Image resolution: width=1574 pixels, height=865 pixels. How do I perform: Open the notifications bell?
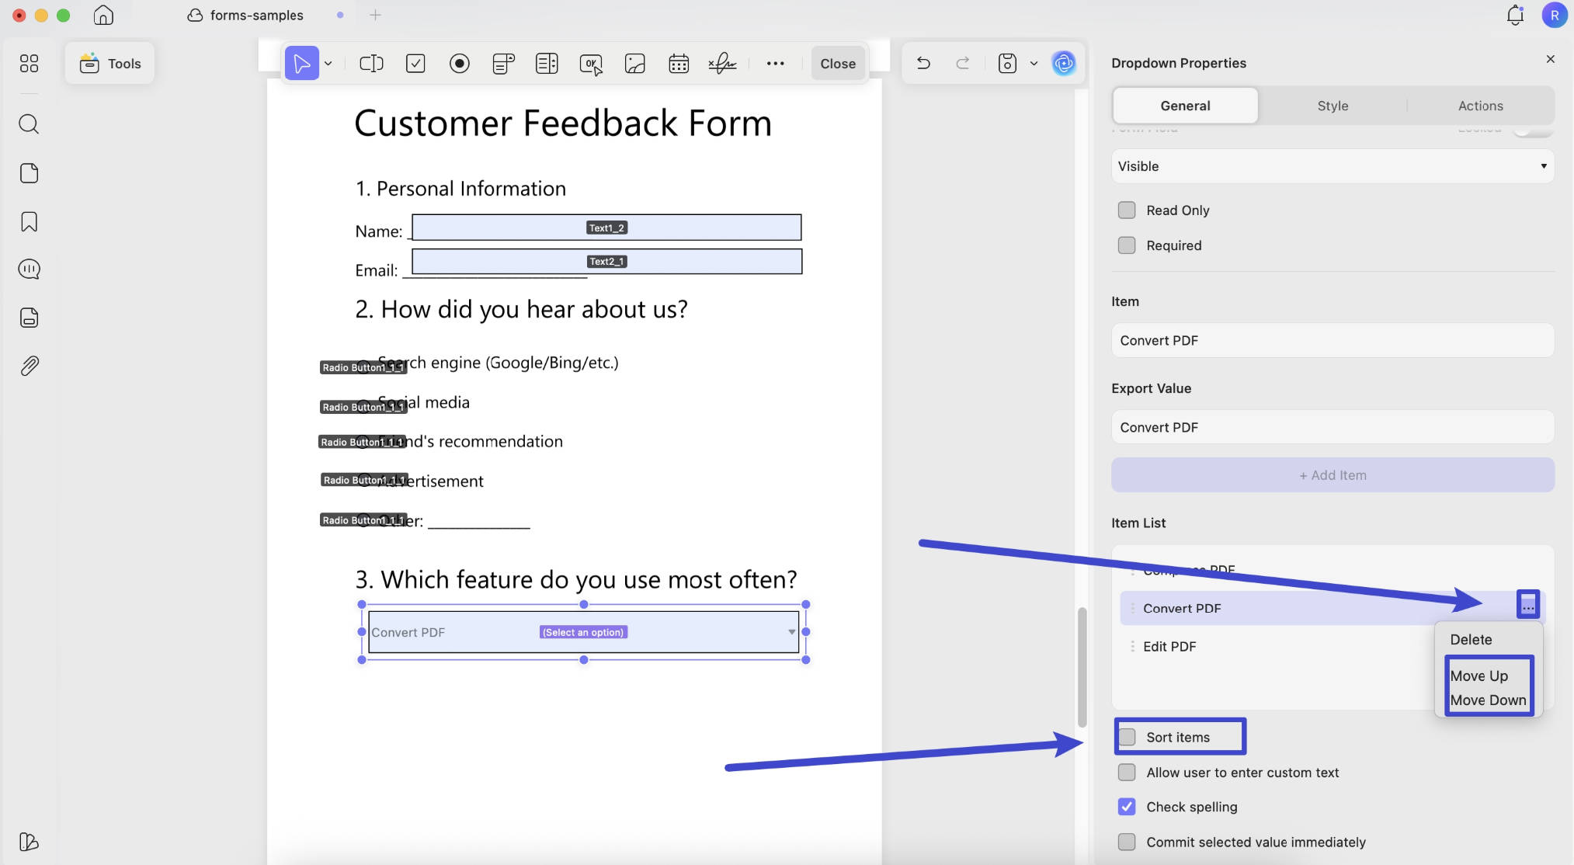[x=1515, y=15]
